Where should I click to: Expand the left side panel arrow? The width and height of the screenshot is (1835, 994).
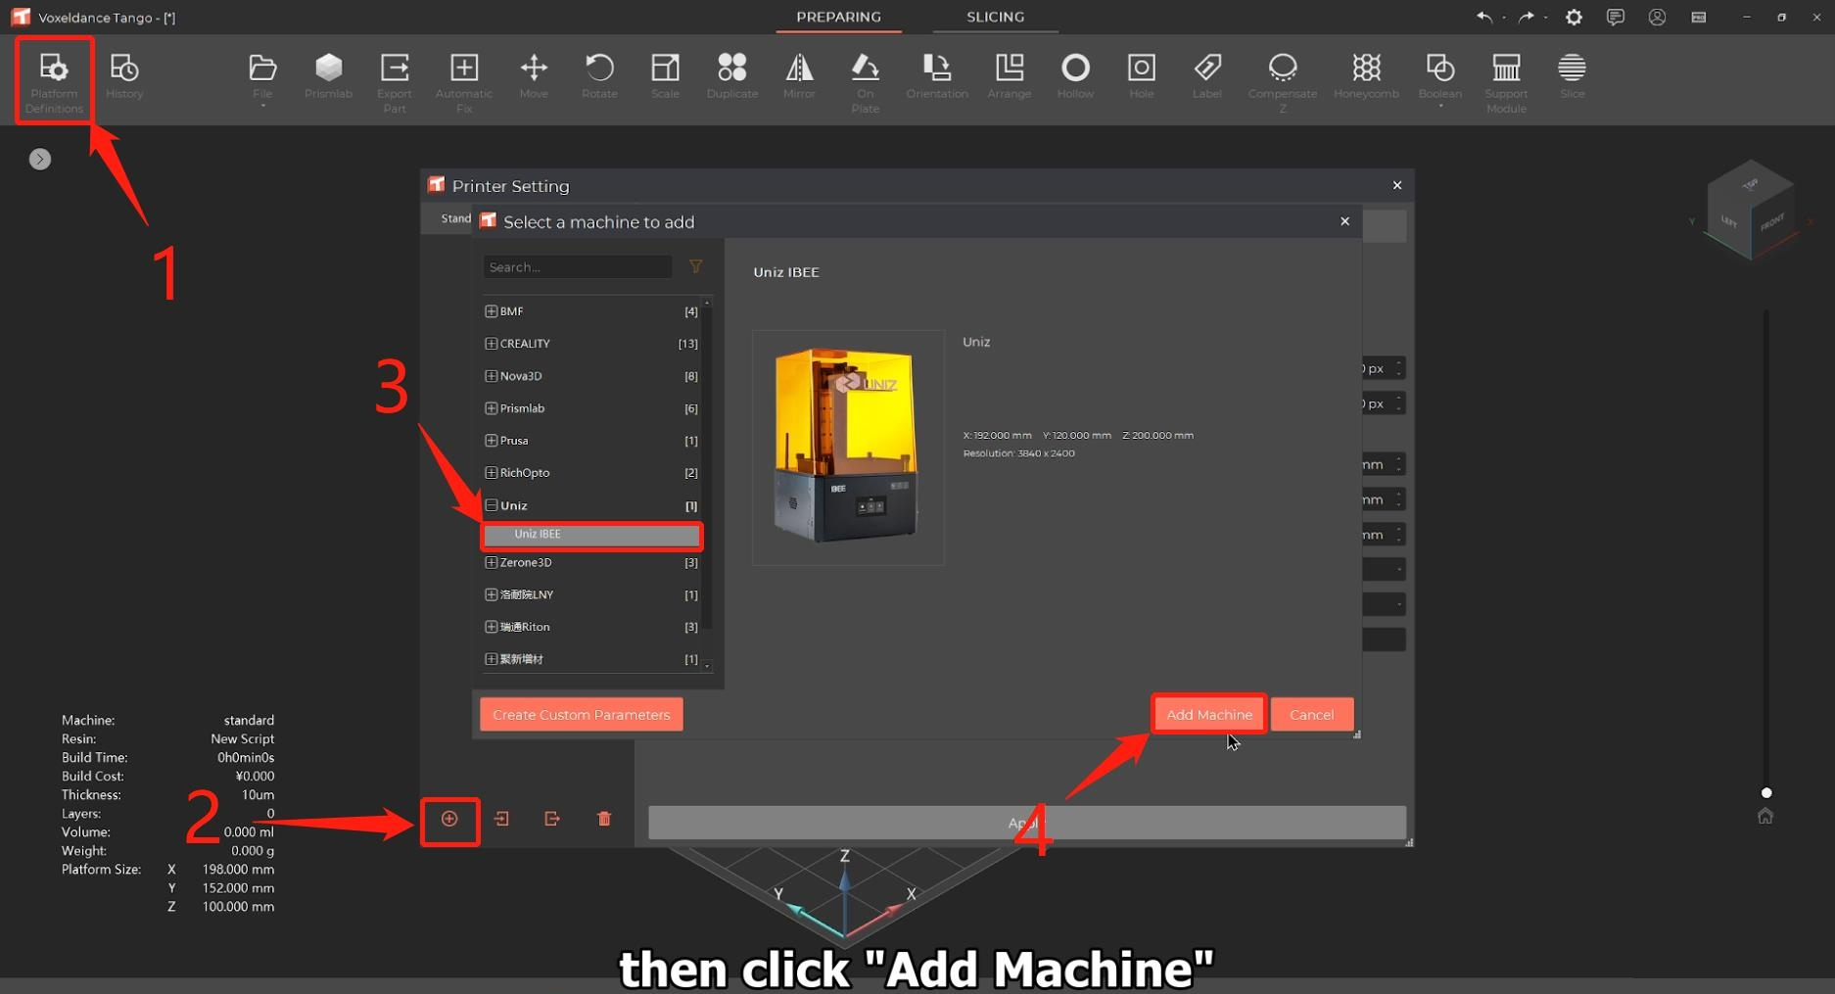(40, 159)
